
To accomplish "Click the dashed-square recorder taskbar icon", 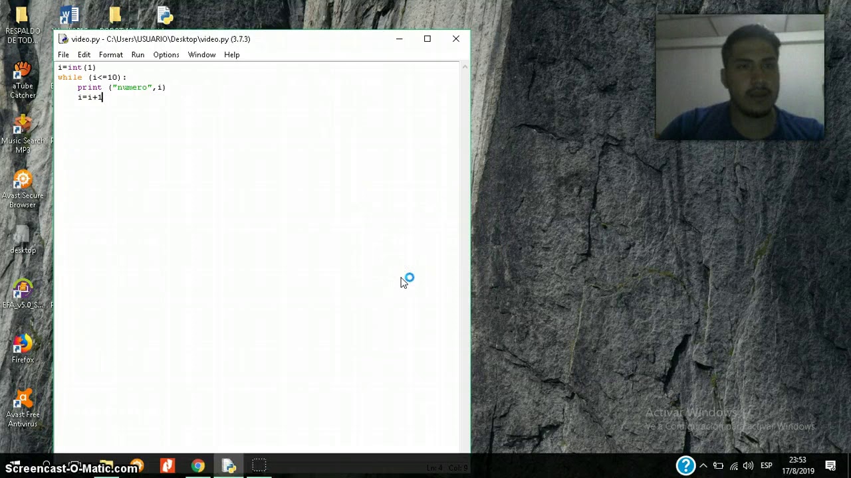I will [259, 465].
